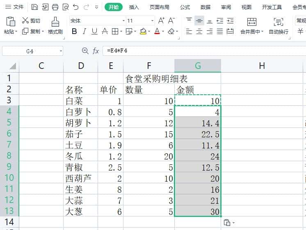The width and height of the screenshot is (306, 230).
Task: Open the 开发工具 tab
Action: tap(272, 7)
